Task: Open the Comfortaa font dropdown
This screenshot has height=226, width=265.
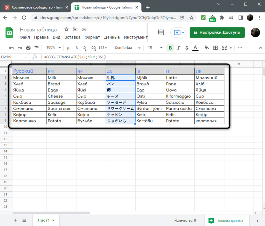Action: (127, 48)
